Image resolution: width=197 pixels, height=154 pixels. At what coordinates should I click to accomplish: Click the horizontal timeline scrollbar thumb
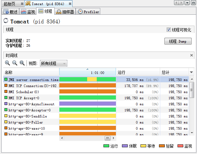(108, 138)
